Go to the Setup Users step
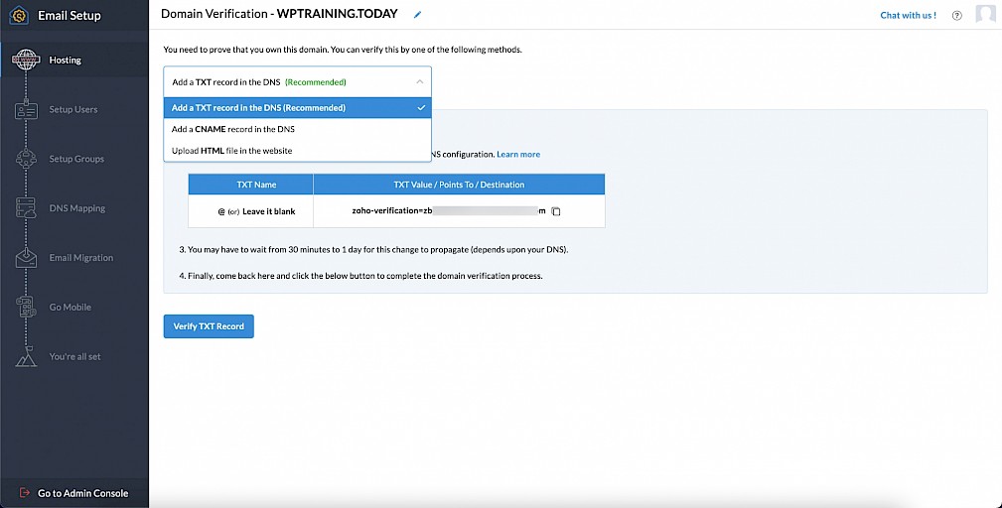Image resolution: width=1002 pixels, height=508 pixels. pos(74,110)
